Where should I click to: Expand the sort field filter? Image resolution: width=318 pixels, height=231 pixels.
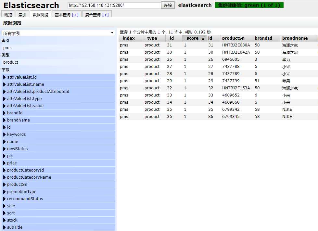(x=58, y=213)
